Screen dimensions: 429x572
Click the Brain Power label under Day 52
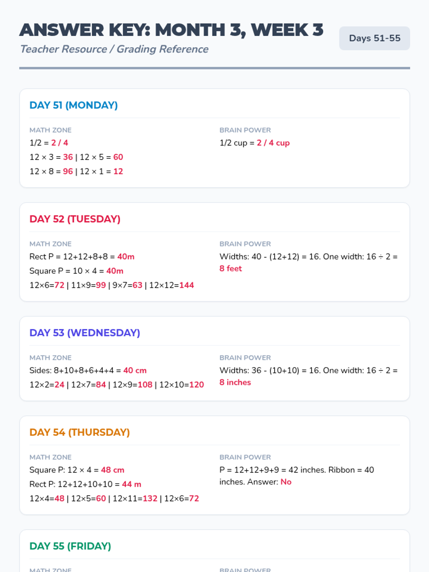pyautogui.click(x=245, y=244)
